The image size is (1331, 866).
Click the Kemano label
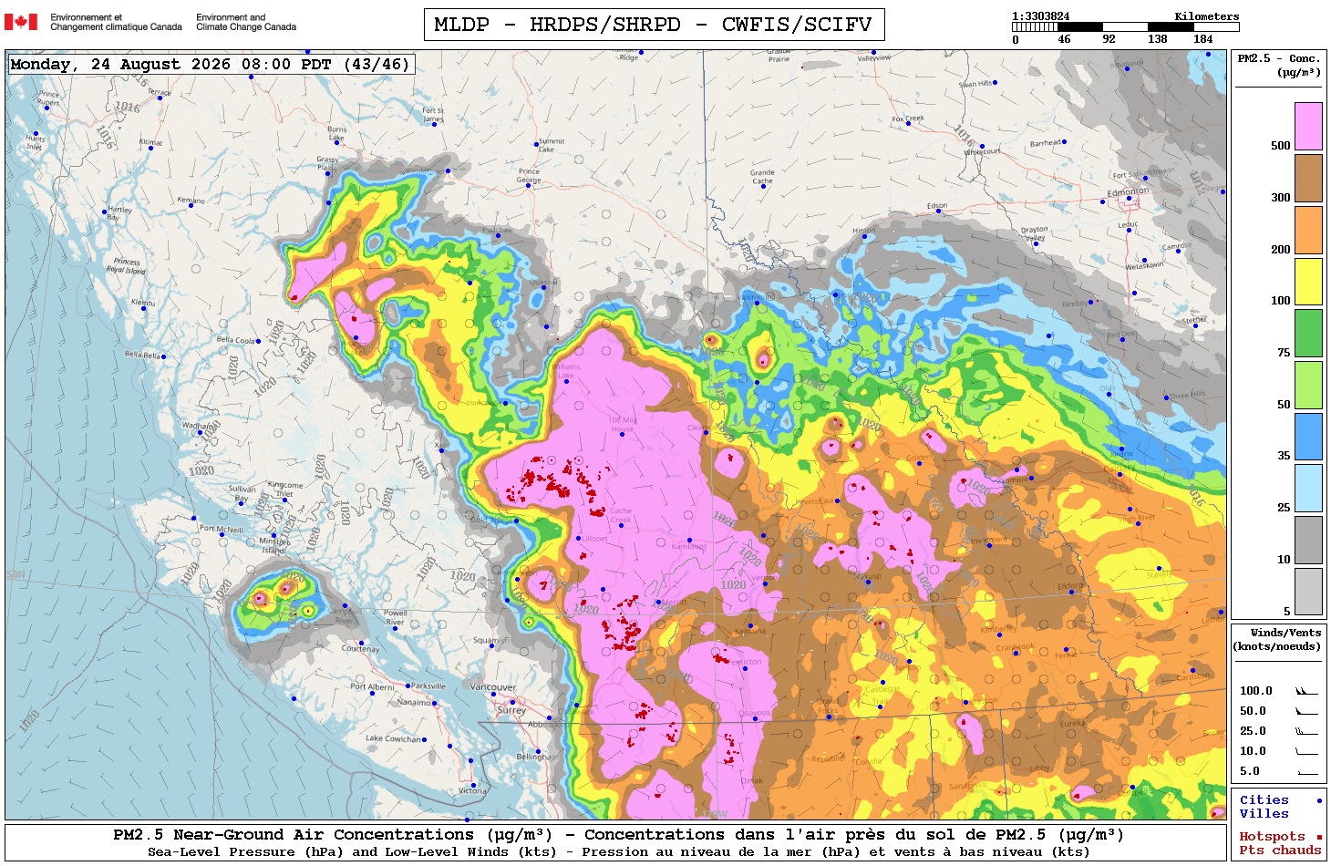pos(191,200)
